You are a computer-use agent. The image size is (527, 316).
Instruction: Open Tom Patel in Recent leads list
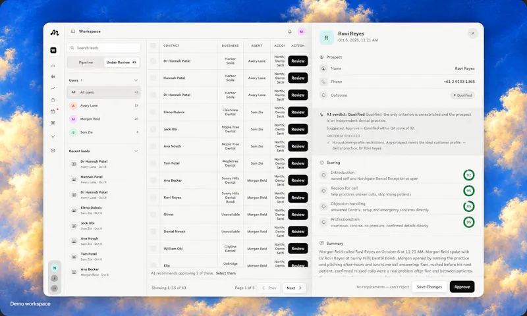click(x=103, y=257)
